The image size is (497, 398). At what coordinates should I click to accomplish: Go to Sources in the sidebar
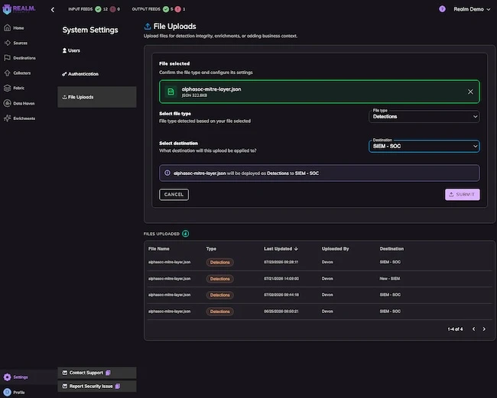tap(20, 43)
